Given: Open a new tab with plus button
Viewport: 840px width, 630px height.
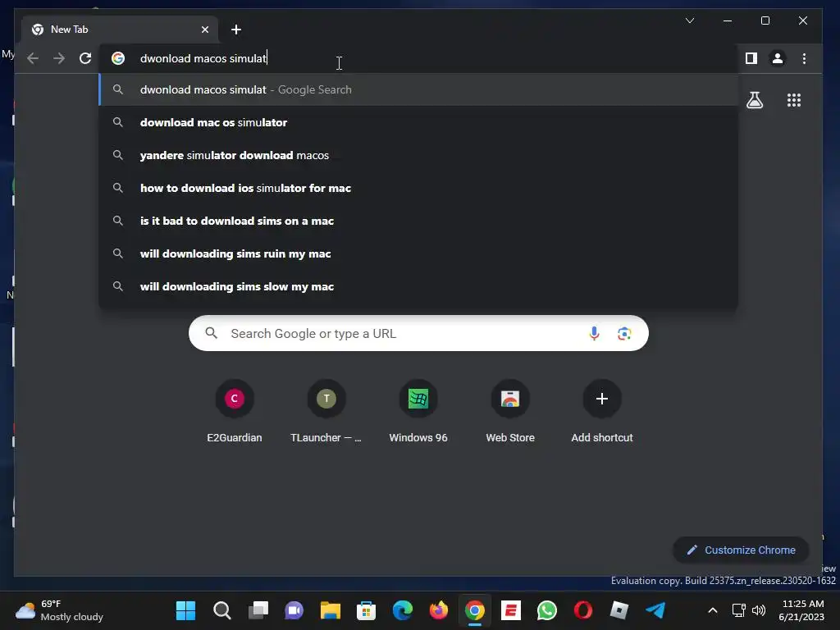Looking at the screenshot, I should coord(236,30).
